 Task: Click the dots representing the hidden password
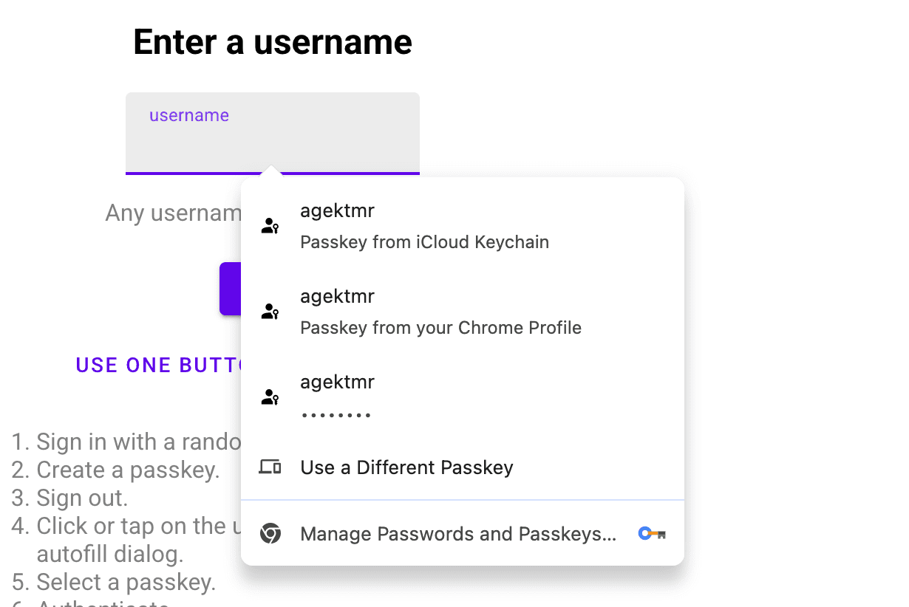(336, 414)
